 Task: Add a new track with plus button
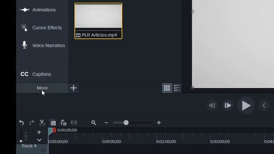tap(39, 132)
